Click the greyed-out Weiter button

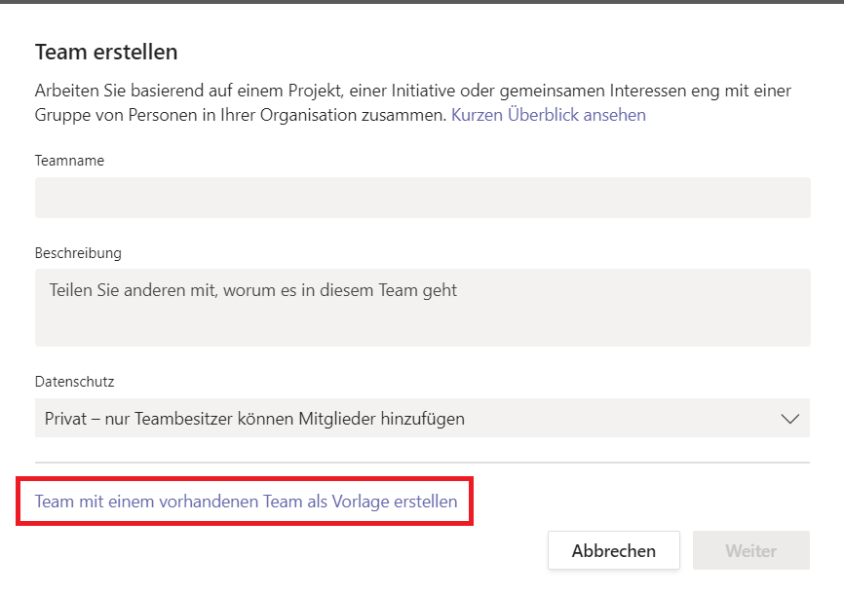click(x=750, y=550)
